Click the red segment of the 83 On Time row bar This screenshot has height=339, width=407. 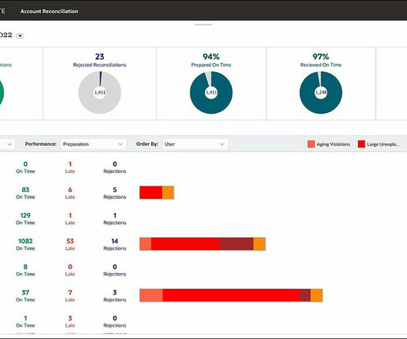click(151, 193)
